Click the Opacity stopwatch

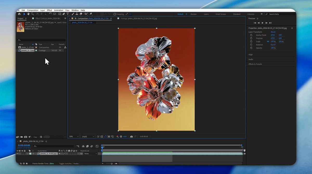click(x=251, y=48)
